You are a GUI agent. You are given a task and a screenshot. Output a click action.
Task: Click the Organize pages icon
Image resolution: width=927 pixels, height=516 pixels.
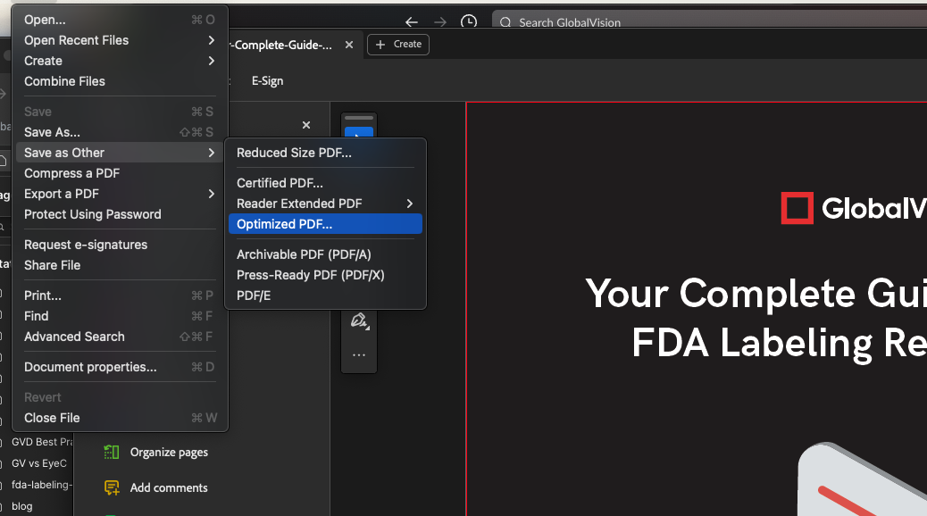[x=112, y=453]
